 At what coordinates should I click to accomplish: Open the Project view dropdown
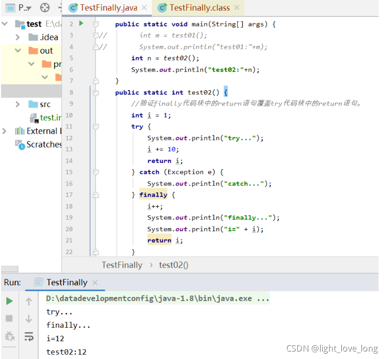pyautogui.click(x=25, y=8)
